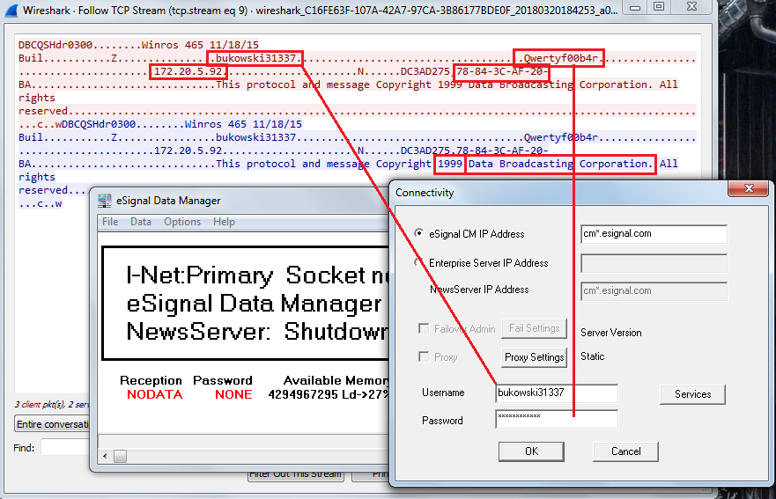Screen dimensions: 776x499
Task: Click the NONE password status
Action: (x=233, y=394)
